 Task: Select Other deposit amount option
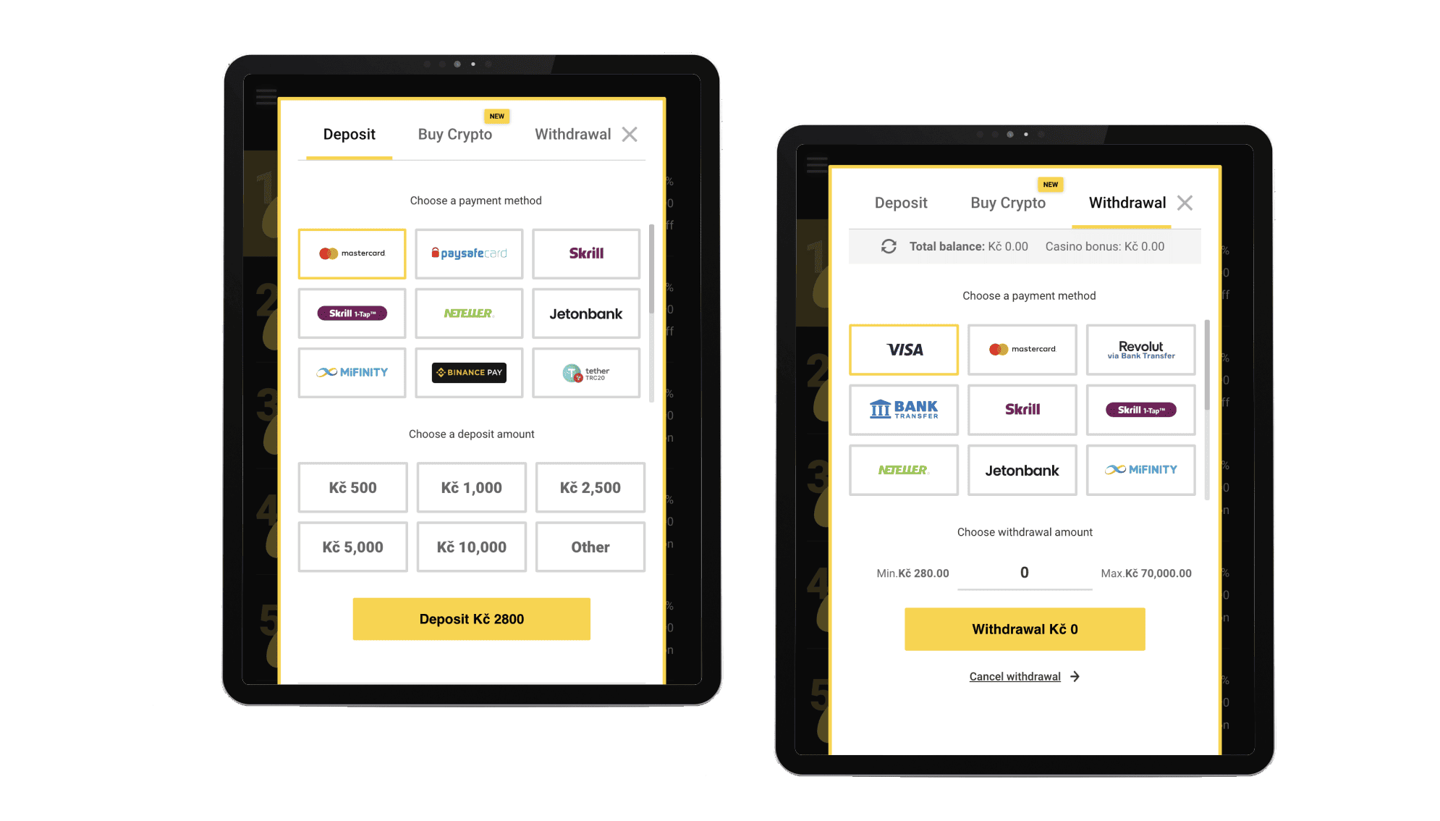click(590, 546)
